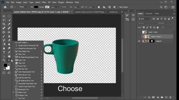Open tool preset picker arrow
The width and height of the screenshot is (179, 100).
[15, 7]
